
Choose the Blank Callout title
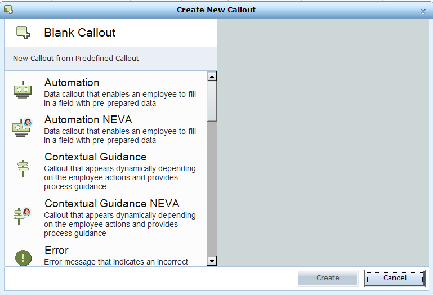(80, 33)
